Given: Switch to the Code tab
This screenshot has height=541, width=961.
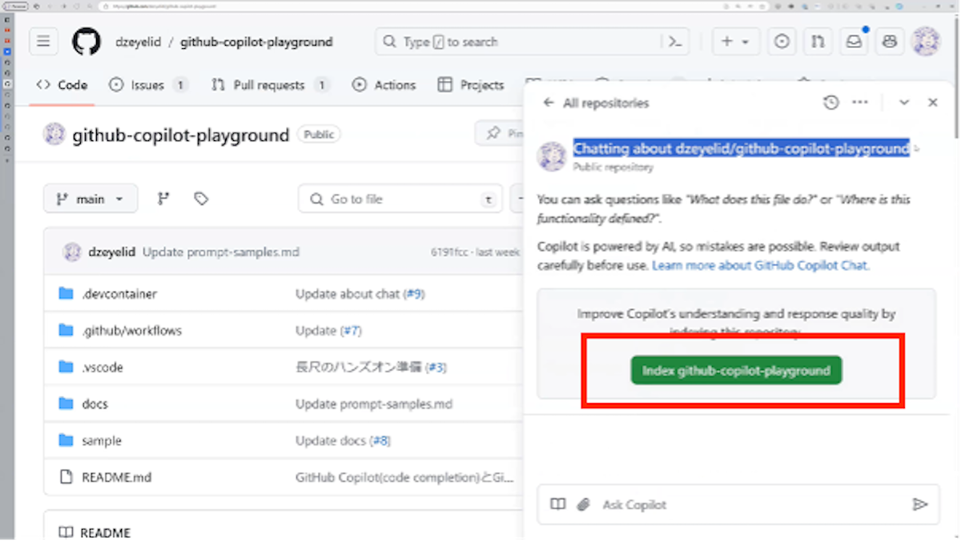Looking at the screenshot, I should tap(62, 85).
